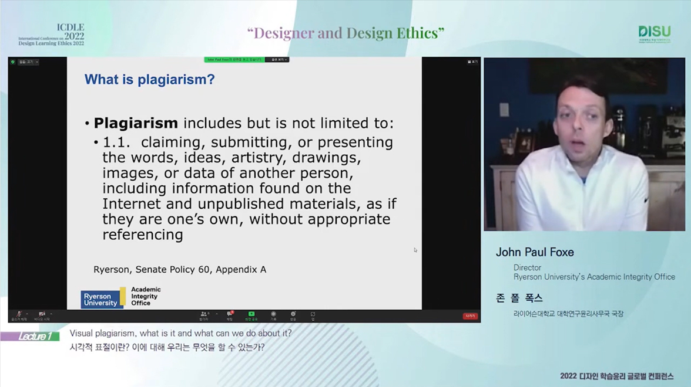
Task: Click the ICDLE 2022 conference logo
Action: pos(51,35)
